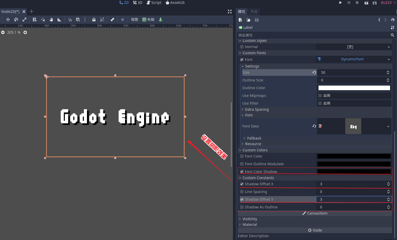
Task: Play the edited scene
Action: click(366, 3)
